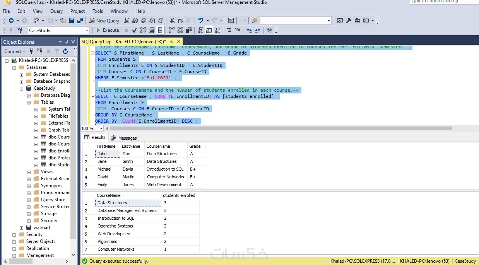Open the File menu
The width and height of the screenshot is (479, 265).
point(6,11)
